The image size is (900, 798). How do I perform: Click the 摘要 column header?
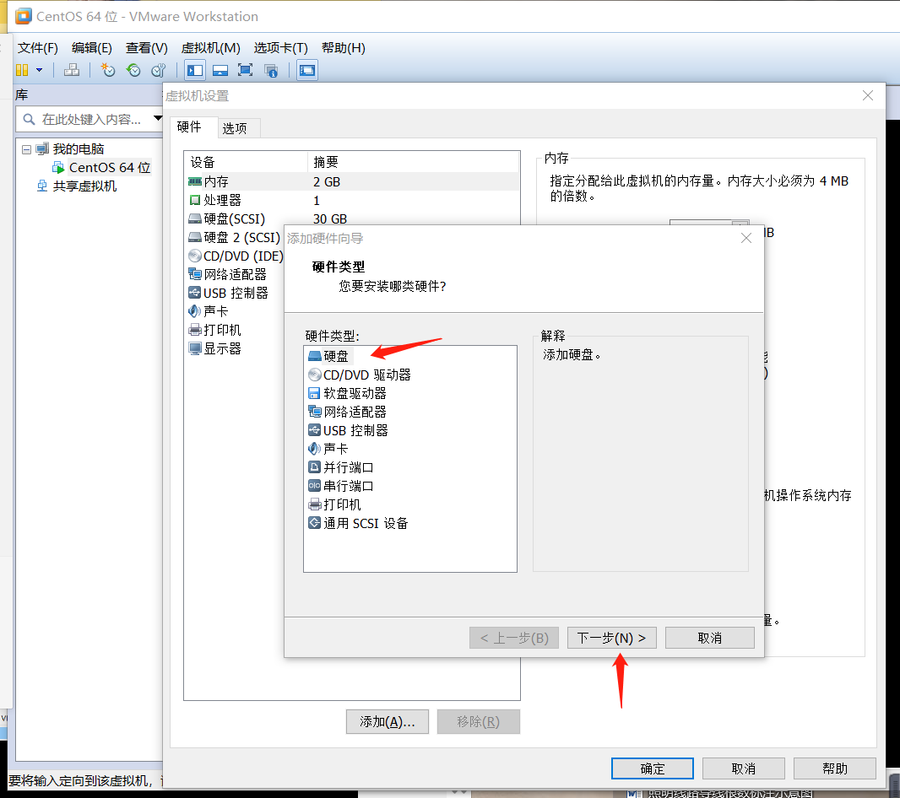click(413, 162)
